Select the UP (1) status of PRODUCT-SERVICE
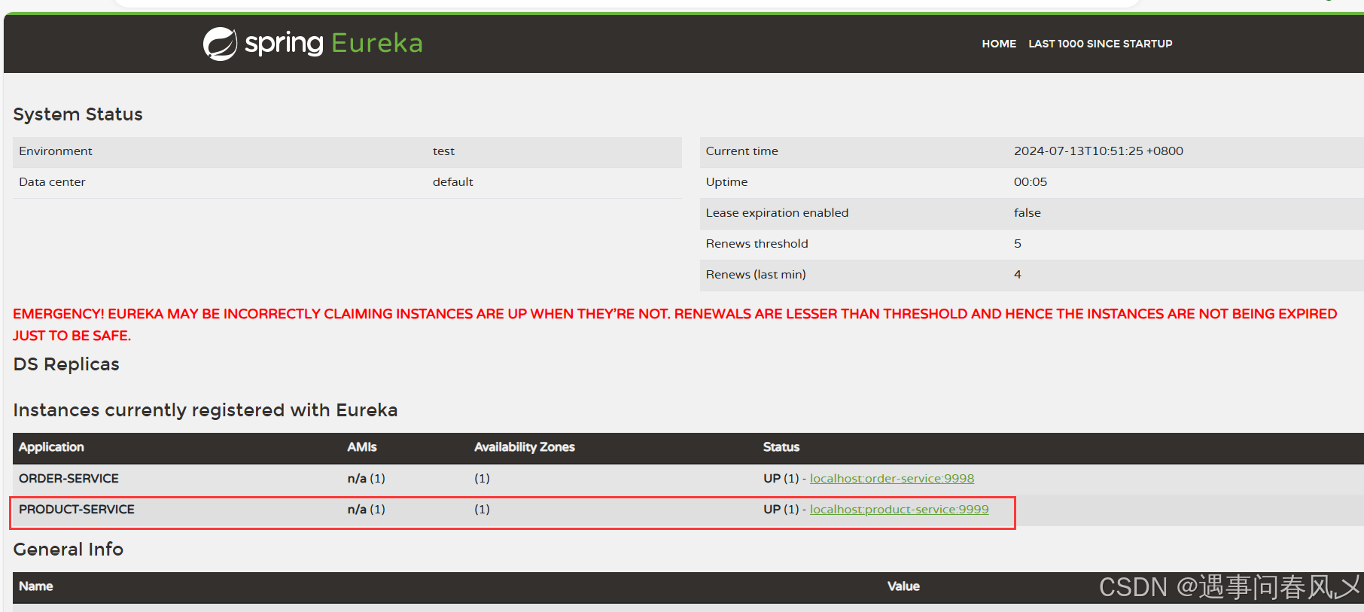 pos(781,510)
